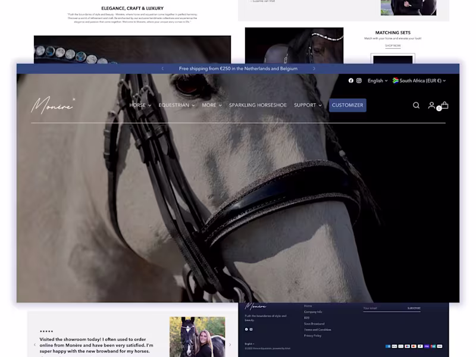
Task: Show the previous announcement bar message
Action: pyautogui.click(x=162, y=68)
